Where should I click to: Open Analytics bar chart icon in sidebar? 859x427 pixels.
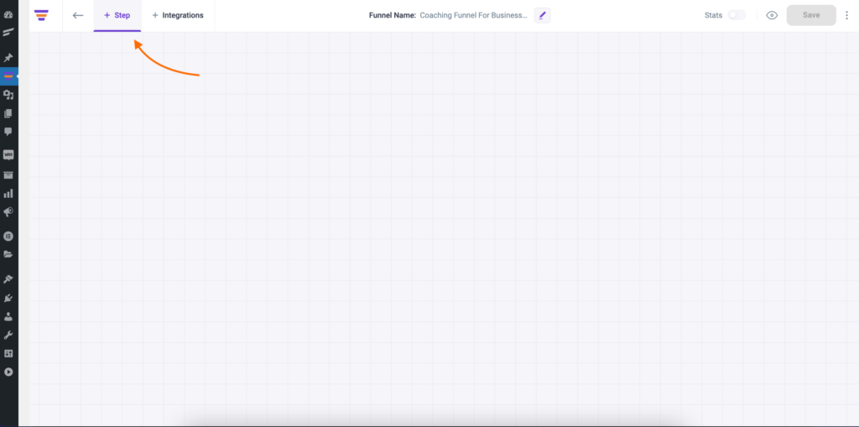tap(8, 193)
